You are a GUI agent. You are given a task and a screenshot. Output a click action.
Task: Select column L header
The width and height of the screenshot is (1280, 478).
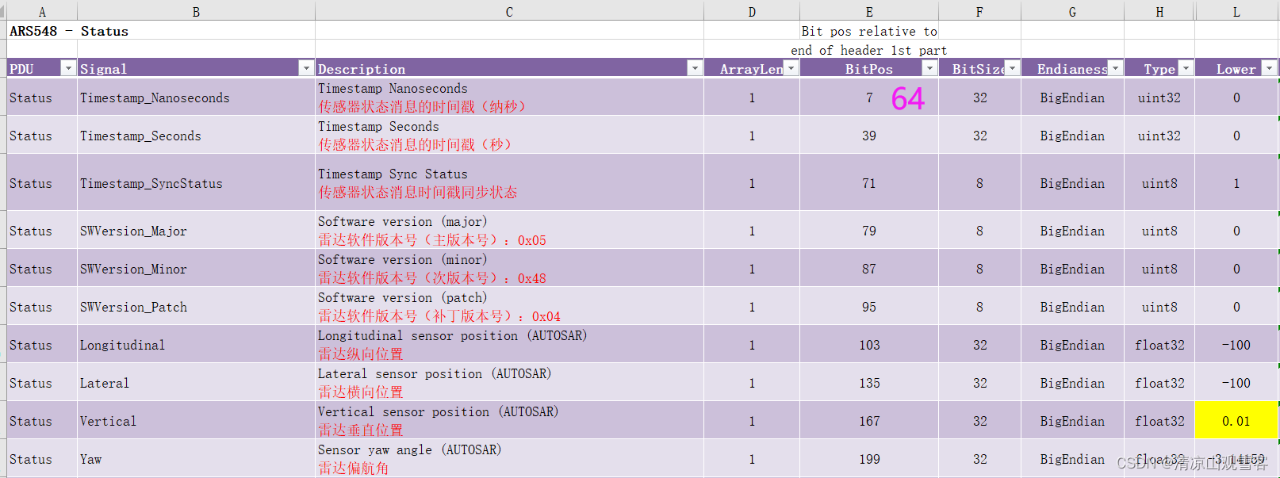click(1236, 11)
